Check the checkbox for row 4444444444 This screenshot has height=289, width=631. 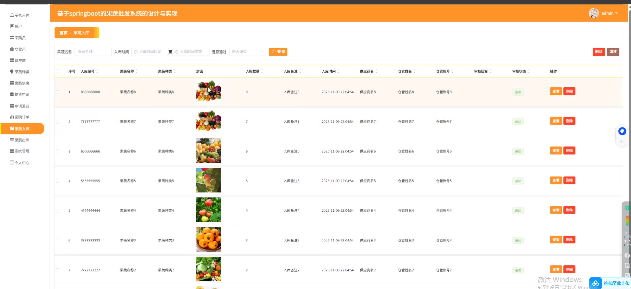coord(58,211)
